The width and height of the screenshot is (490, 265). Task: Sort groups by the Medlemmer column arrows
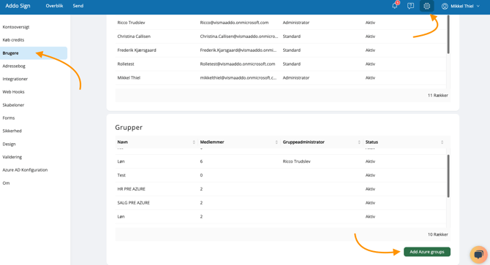[276, 142]
